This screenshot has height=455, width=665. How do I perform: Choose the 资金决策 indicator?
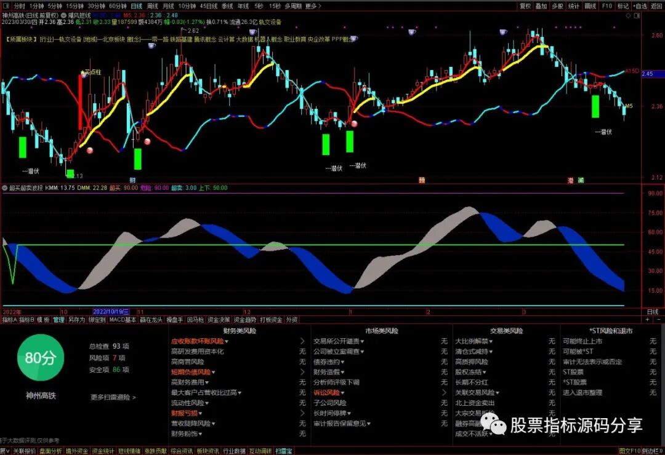click(219, 320)
